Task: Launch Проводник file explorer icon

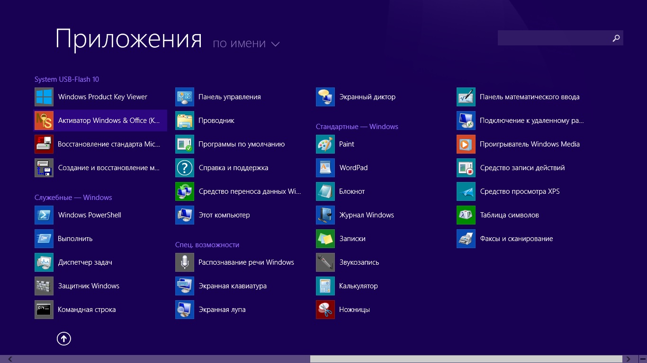Action: pyautogui.click(x=185, y=121)
